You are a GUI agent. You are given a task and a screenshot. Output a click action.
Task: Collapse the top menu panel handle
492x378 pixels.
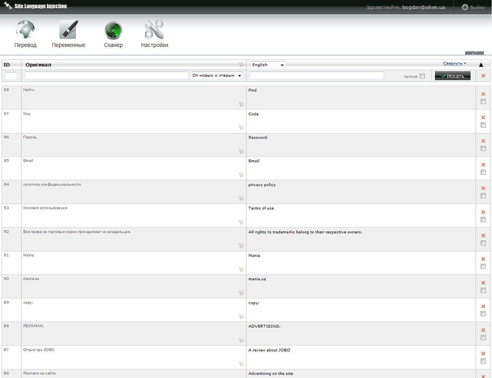[x=474, y=53]
